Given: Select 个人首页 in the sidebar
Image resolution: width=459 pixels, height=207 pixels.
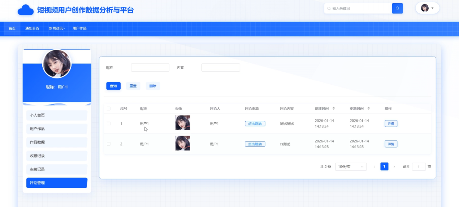Looking at the screenshot, I should tap(57, 115).
